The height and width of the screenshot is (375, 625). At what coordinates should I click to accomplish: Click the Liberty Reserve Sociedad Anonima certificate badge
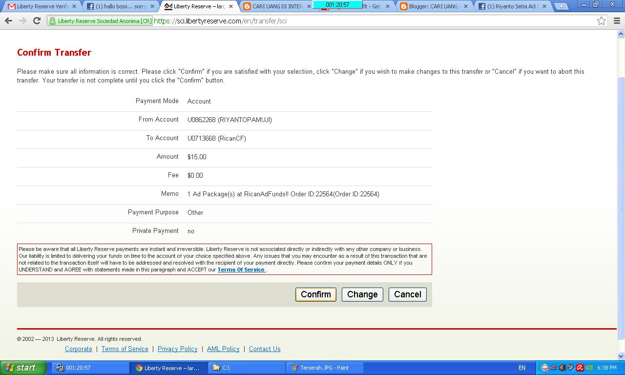(100, 21)
